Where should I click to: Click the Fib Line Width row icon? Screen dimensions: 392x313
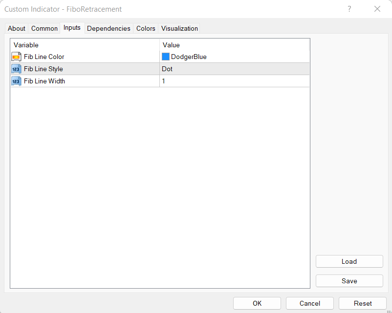pyautogui.click(x=16, y=81)
